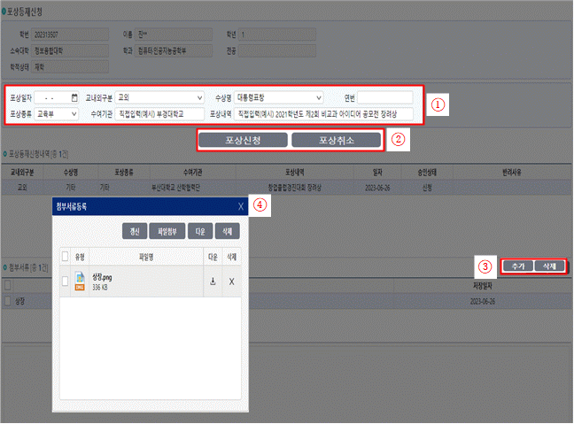The height and width of the screenshot is (424, 574).
Task: Close the 첨부서류등록 popup dialog
Action: point(241,205)
